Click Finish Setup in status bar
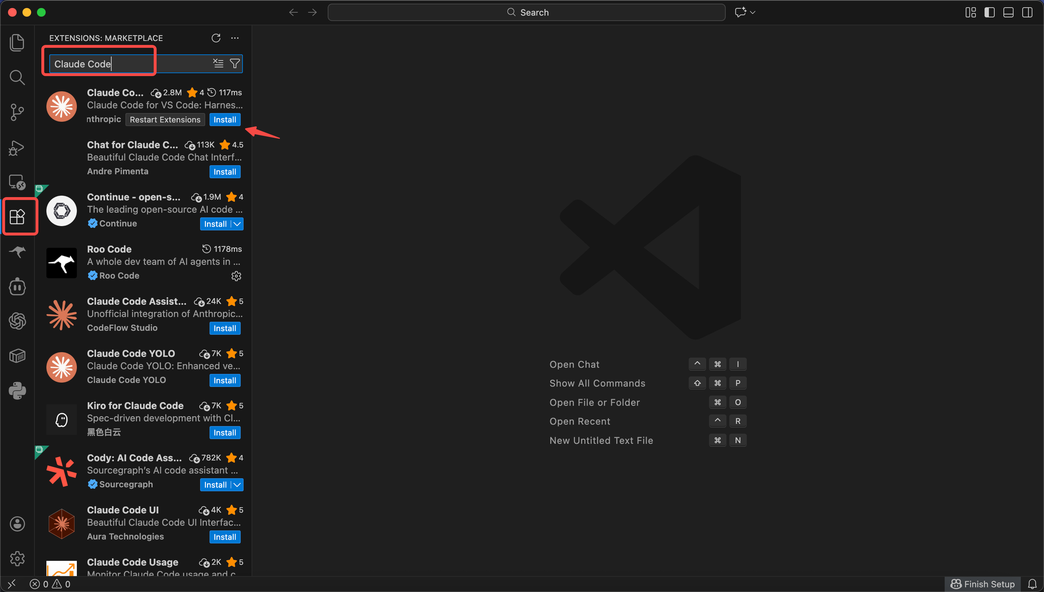This screenshot has height=592, width=1044. point(983,584)
